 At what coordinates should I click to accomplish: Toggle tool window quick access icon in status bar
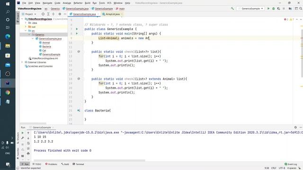pyautogui.click(x=18, y=168)
